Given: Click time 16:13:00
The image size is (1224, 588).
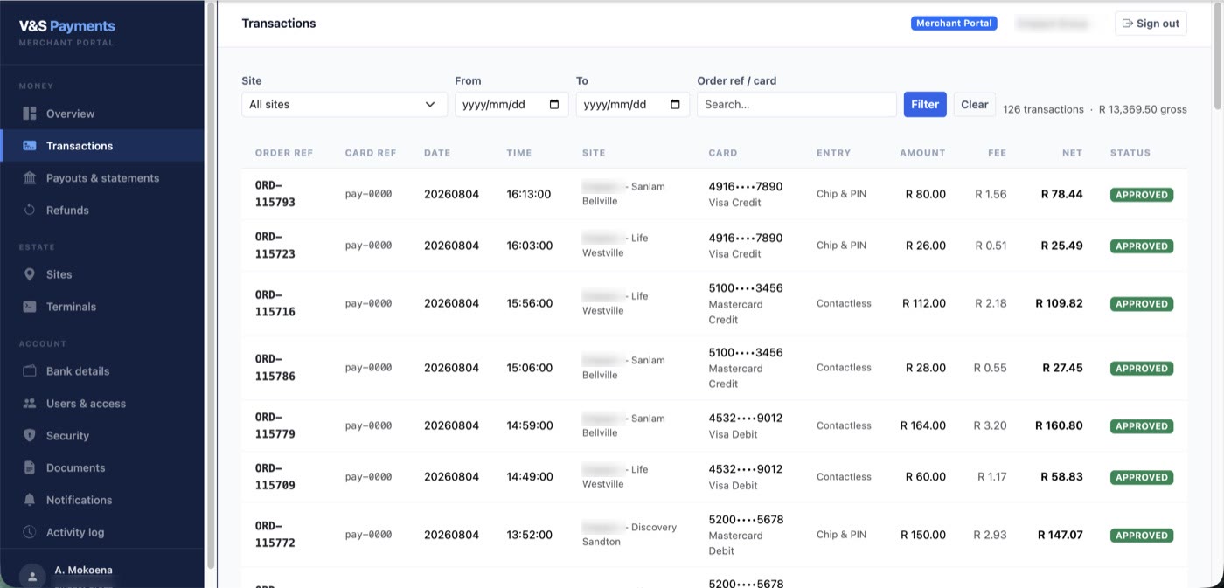Looking at the screenshot, I should (529, 194).
